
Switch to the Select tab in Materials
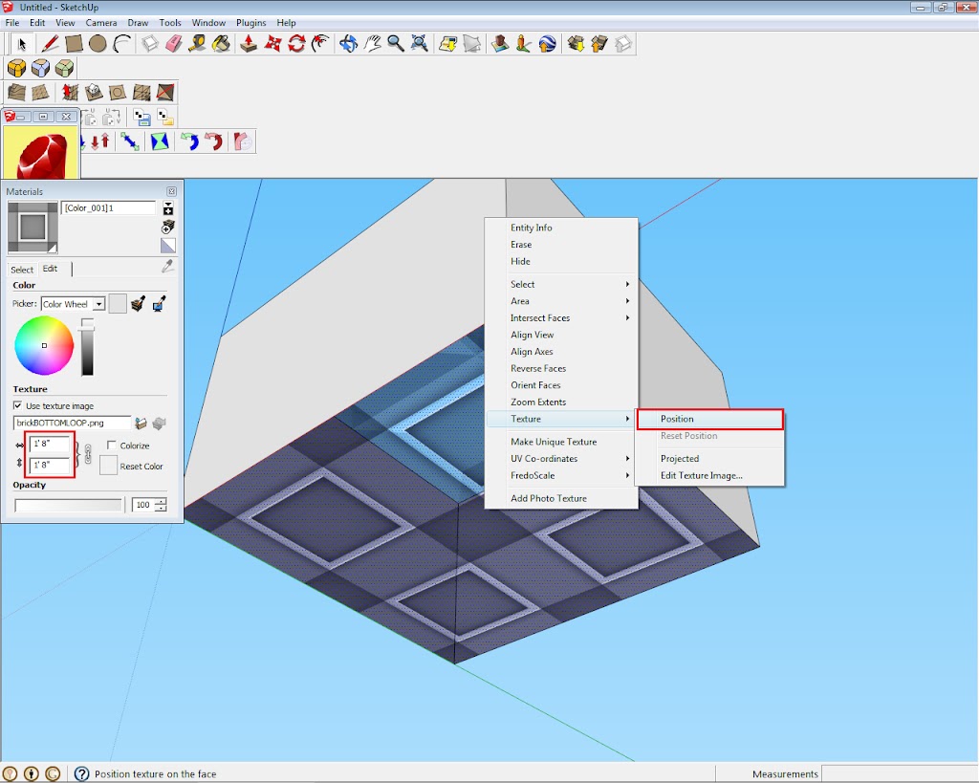click(22, 270)
